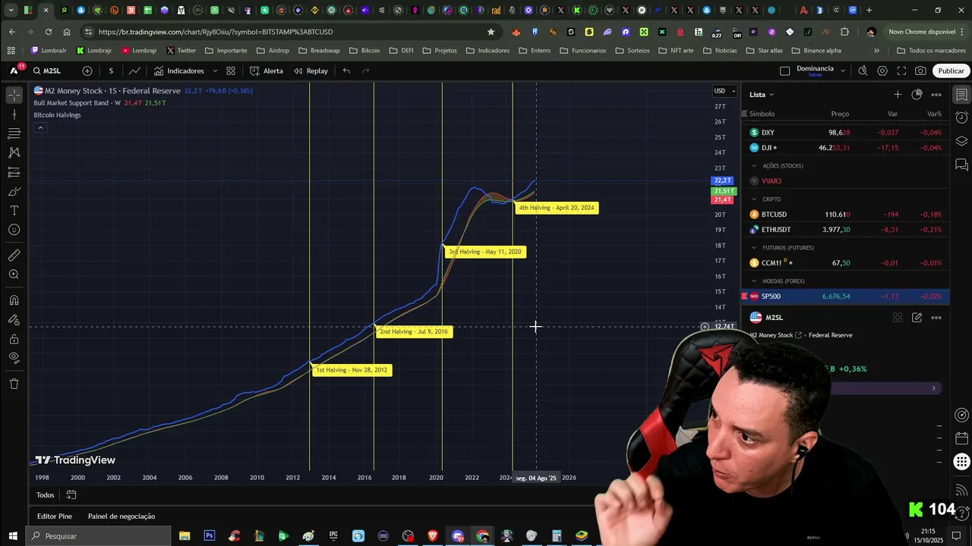Toggle lock all drawings

(14, 339)
